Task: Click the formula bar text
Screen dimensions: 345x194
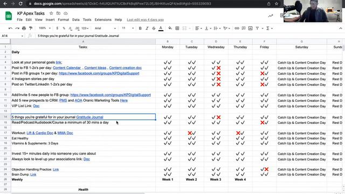Action: (x=78, y=36)
